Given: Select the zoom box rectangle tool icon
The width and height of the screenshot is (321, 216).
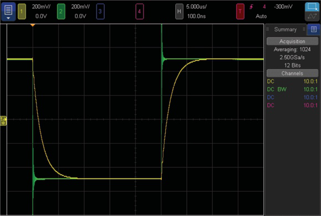Looking at the screenshot, I should pos(312,7).
